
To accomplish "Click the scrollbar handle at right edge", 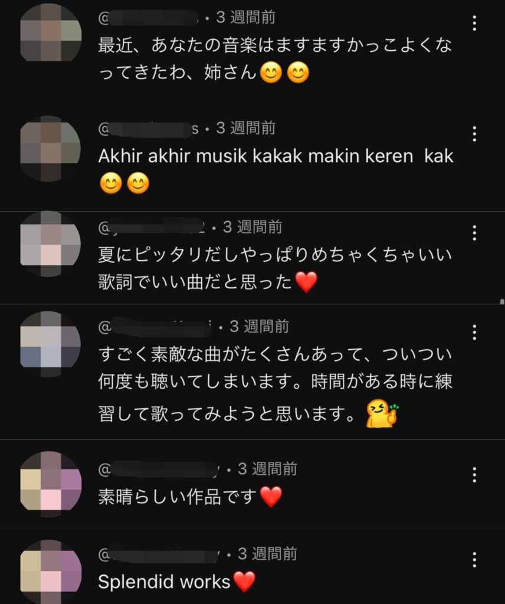I will 502,301.
